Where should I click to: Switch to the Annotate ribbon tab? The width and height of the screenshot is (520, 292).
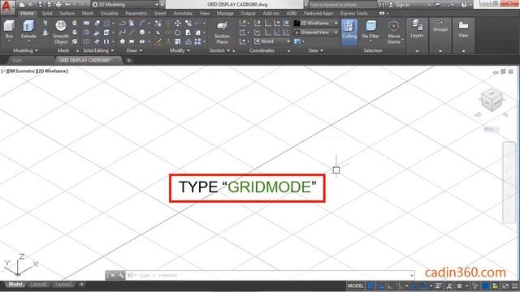(183, 13)
